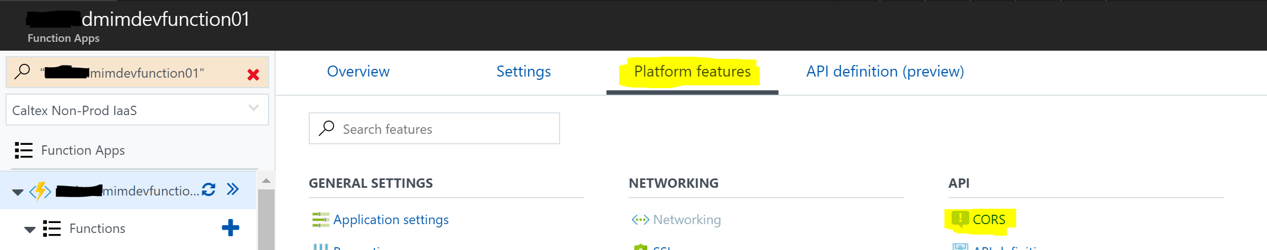1267x250 pixels.
Task: Switch to the Overview tab
Action: click(x=358, y=72)
